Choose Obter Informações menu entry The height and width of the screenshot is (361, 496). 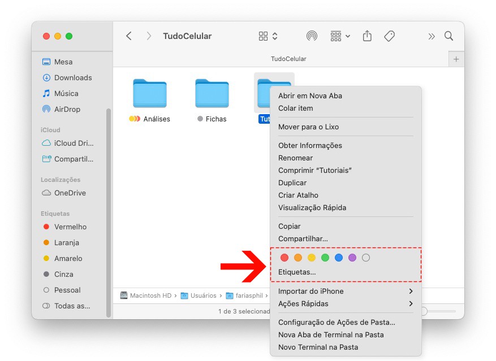pos(310,145)
